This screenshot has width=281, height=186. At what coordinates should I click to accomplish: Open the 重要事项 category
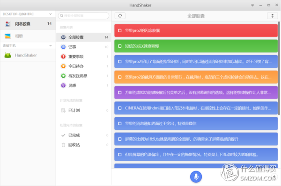point(83,57)
